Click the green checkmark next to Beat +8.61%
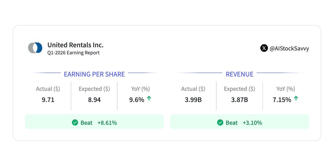This screenshot has width=334, height=153. click(75, 122)
